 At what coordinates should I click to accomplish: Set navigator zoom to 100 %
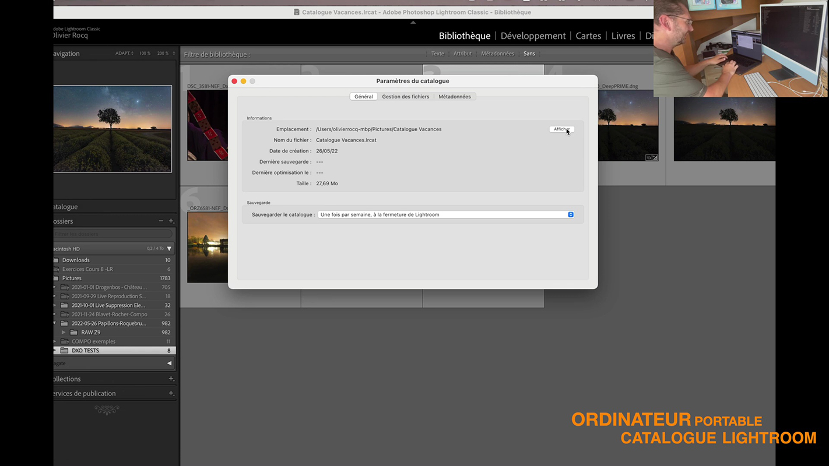[145, 54]
